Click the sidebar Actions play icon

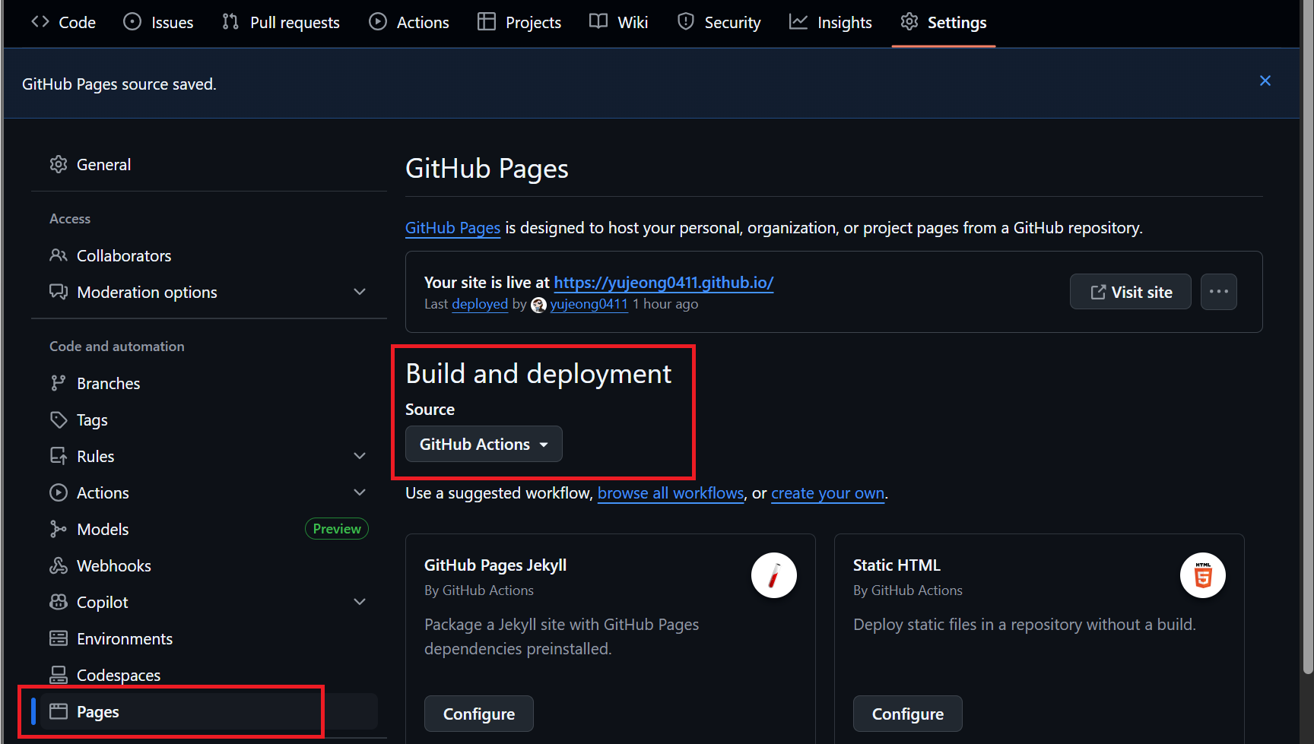coord(59,492)
